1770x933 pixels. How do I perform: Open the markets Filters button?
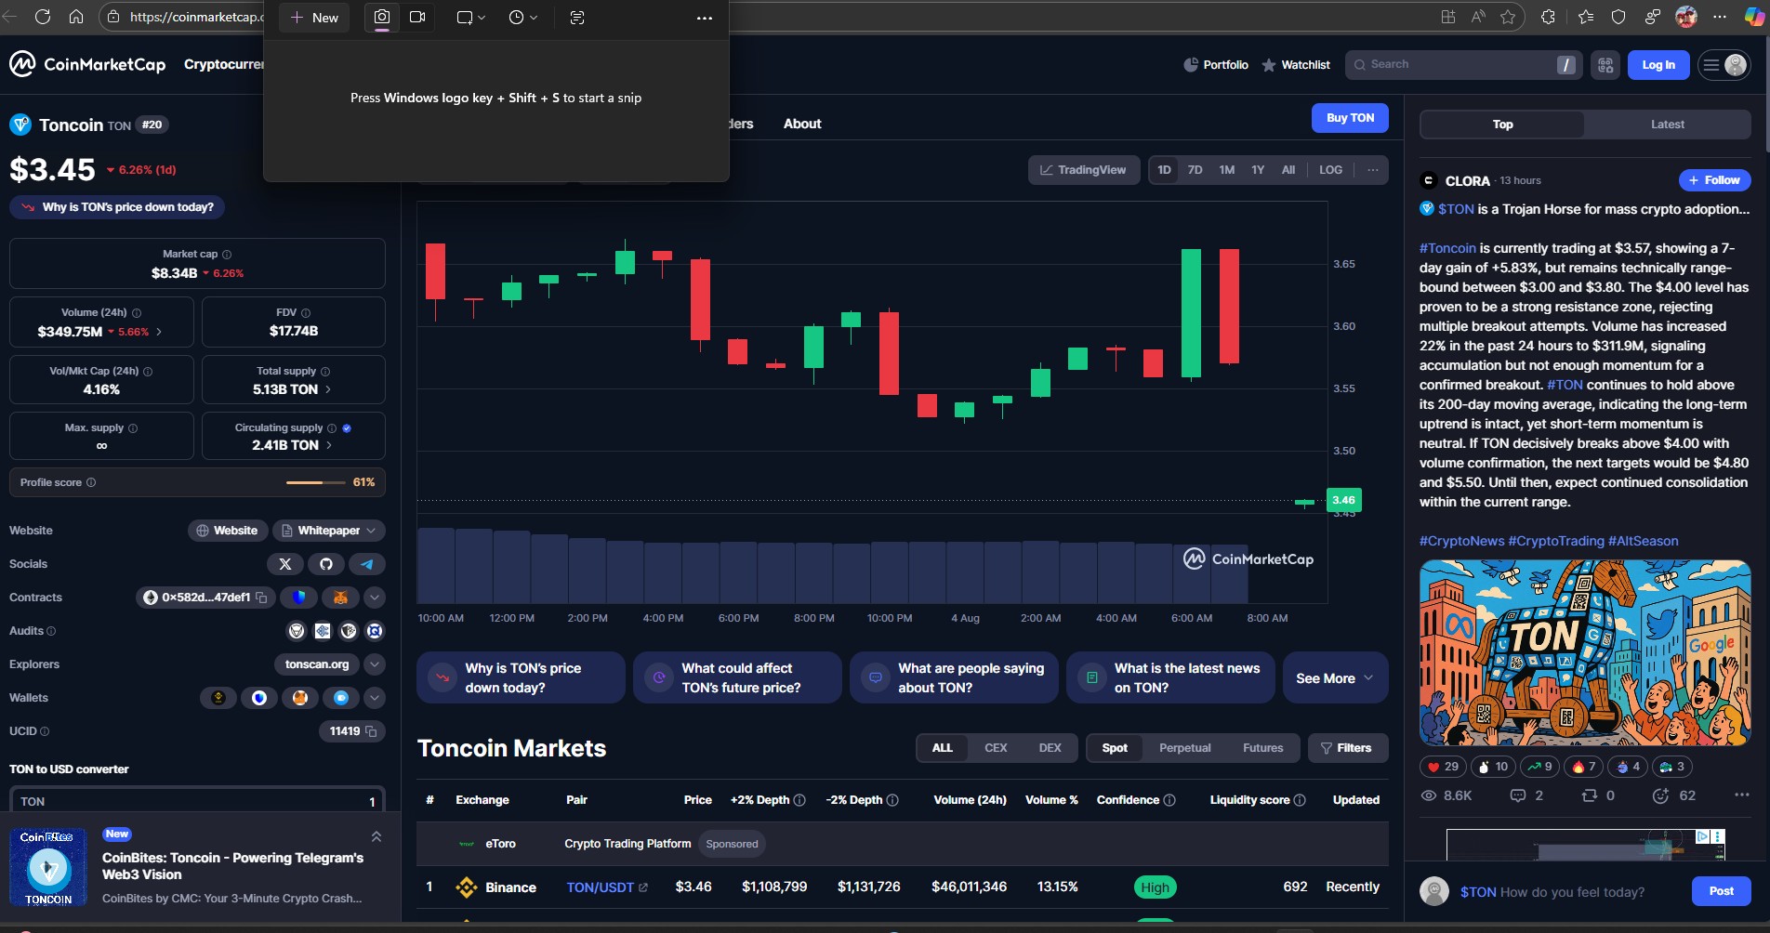(x=1347, y=748)
